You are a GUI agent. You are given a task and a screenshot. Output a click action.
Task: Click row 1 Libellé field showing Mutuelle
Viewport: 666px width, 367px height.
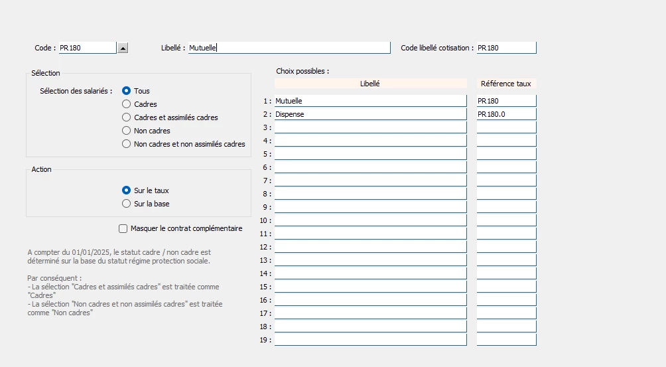pos(370,101)
